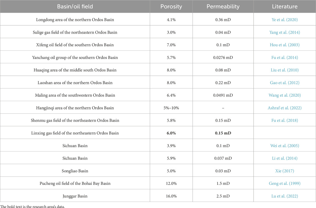Open the Lu et al. (2022) reference
Image resolution: width=316 pixels, height=208 pixels.
[285, 196]
